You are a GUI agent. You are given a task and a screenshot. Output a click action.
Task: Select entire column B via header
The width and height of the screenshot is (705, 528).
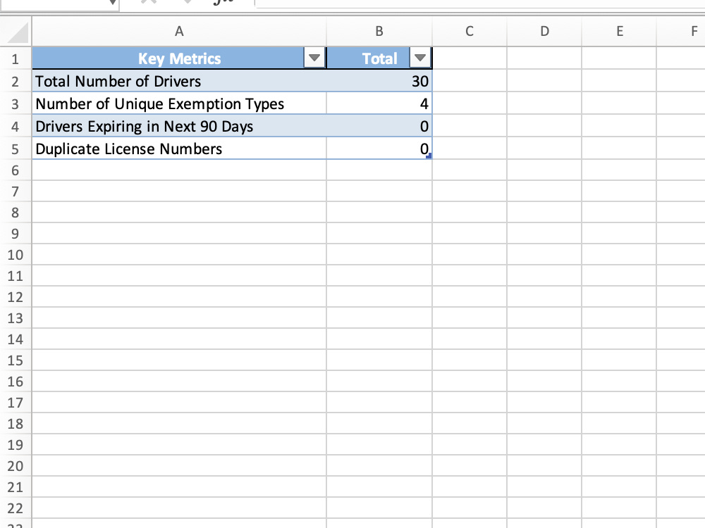[x=379, y=31]
